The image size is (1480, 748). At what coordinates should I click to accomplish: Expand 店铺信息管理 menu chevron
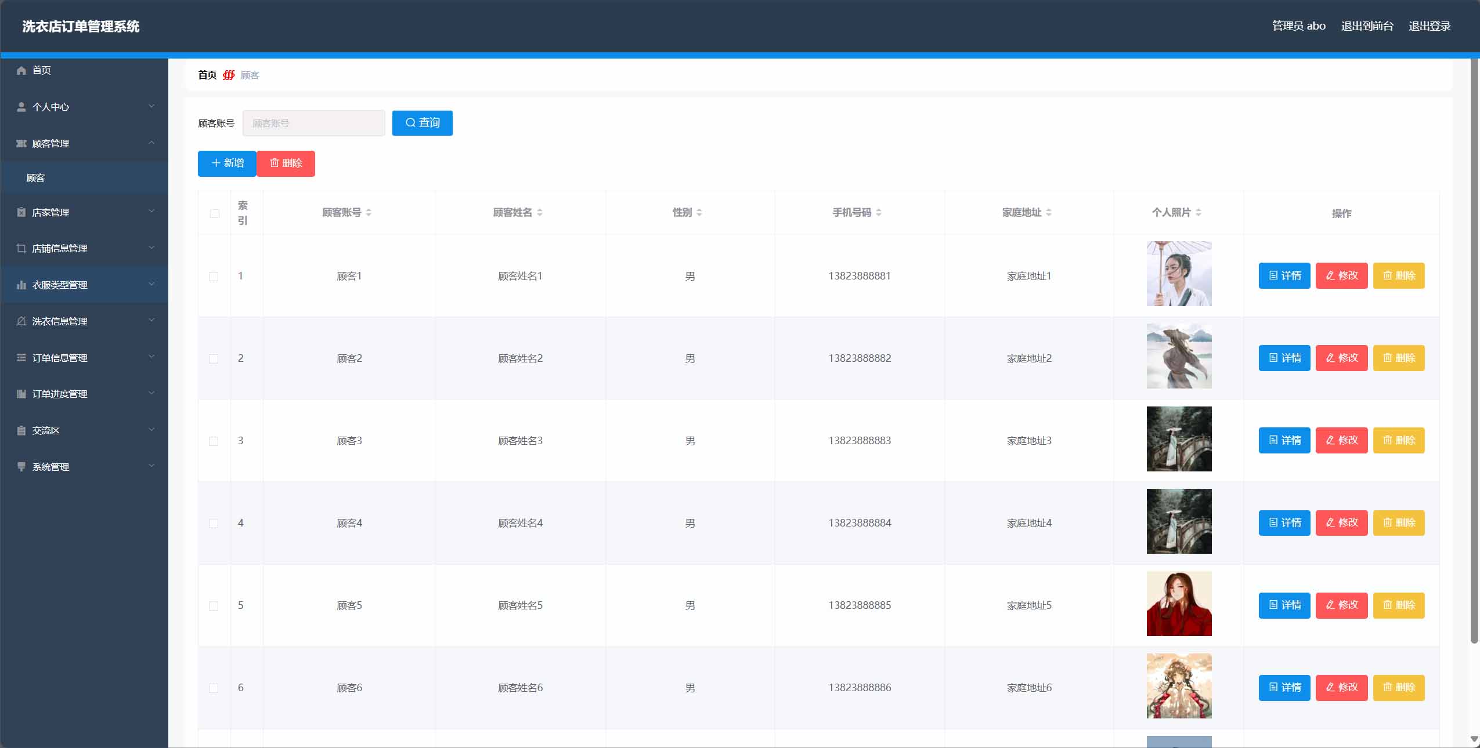[x=151, y=248]
